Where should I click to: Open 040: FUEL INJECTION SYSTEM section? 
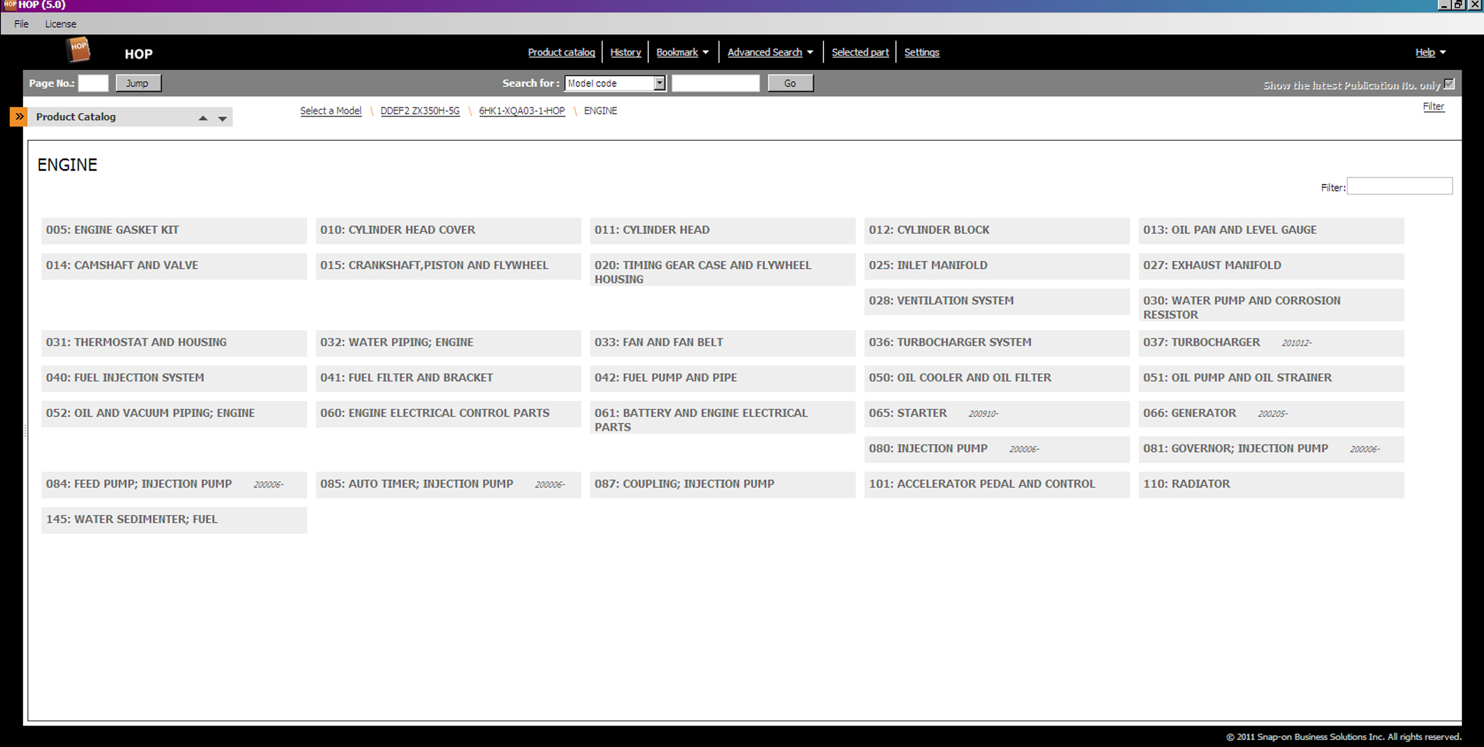click(x=125, y=378)
